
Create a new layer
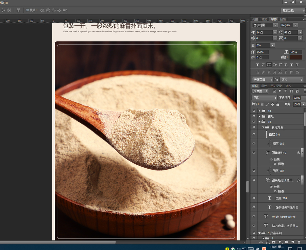click(293, 242)
